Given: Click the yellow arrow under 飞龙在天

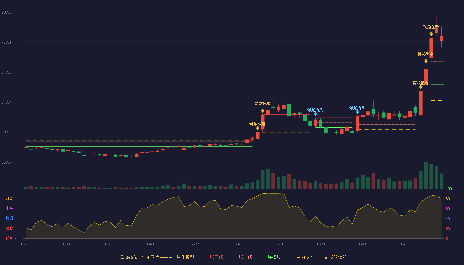Looking at the screenshot, I should (x=431, y=34).
